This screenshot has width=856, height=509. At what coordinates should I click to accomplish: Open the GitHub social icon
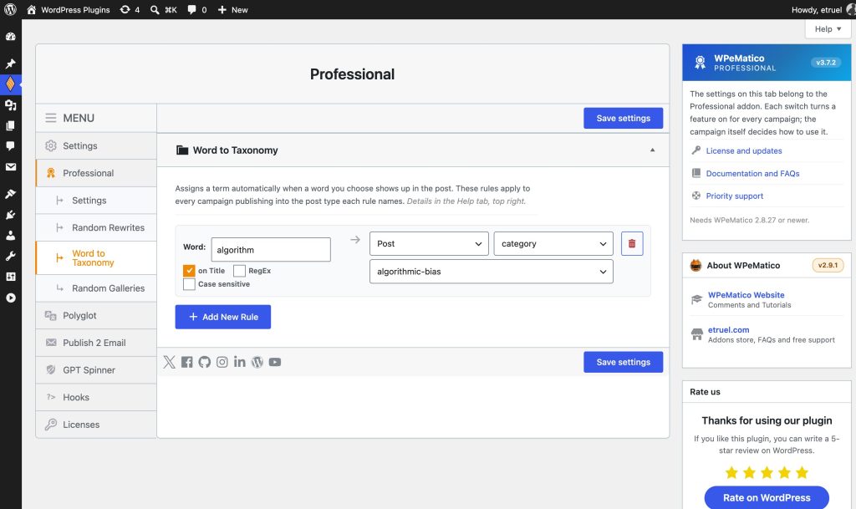(204, 362)
